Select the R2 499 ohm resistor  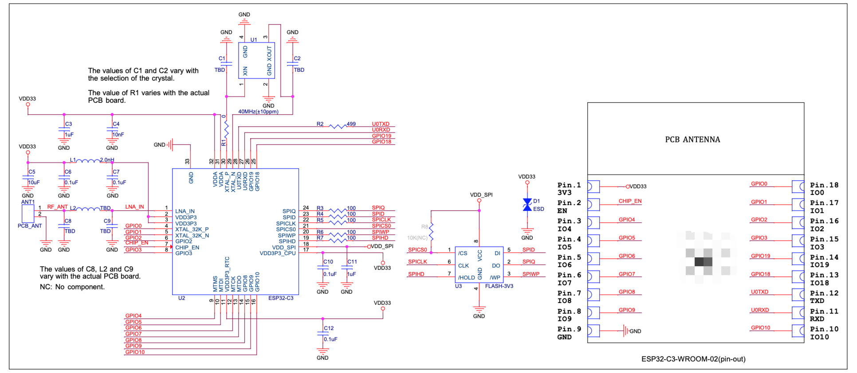click(x=338, y=127)
